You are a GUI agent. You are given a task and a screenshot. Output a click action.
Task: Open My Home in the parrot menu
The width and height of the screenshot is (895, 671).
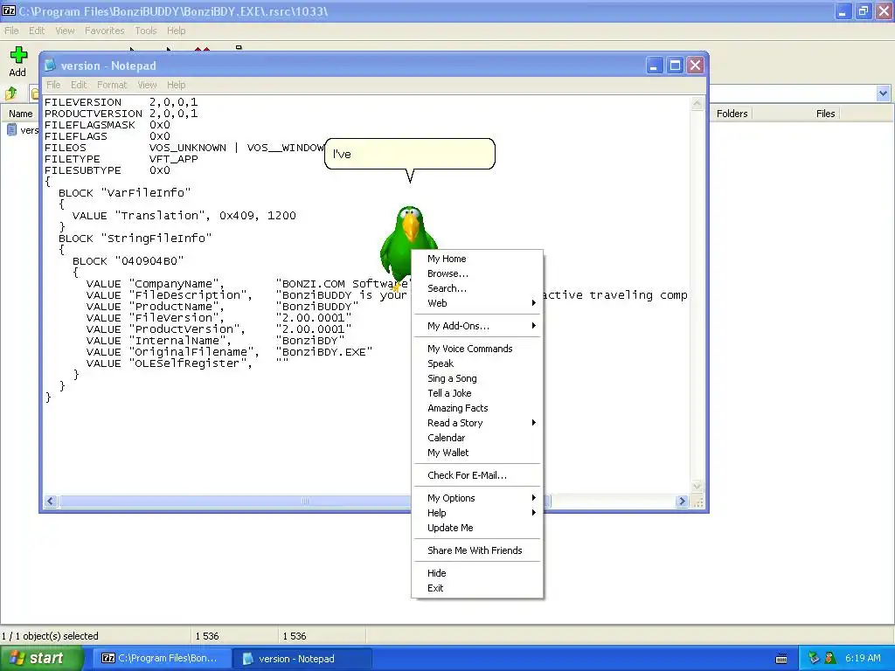(477, 259)
